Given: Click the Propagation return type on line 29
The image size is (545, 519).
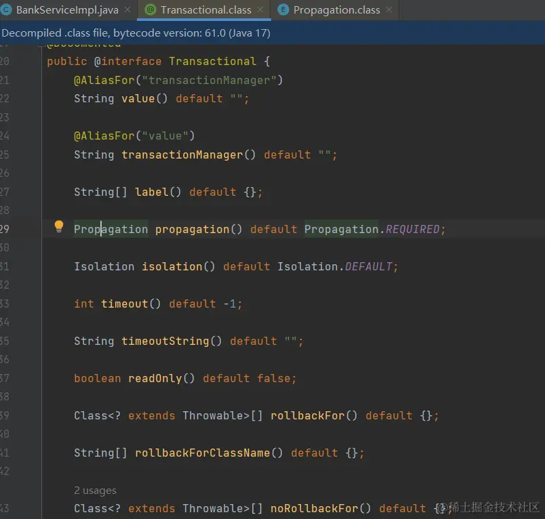Looking at the screenshot, I should (111, 229).
